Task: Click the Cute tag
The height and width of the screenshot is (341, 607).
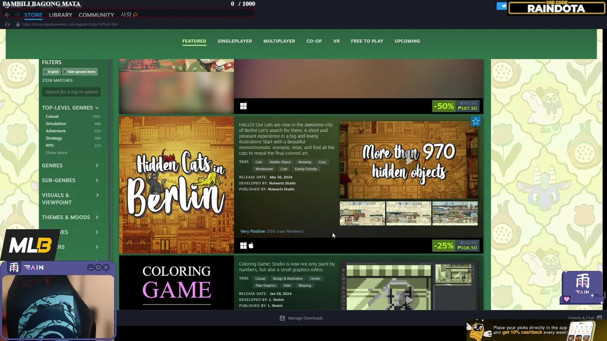Action: [284, 169]
